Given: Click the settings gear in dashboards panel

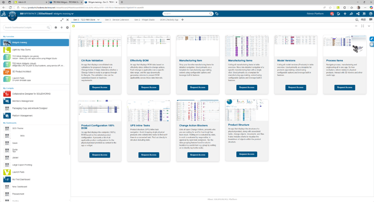Looking at the screenshot, I should coord(67,27).
